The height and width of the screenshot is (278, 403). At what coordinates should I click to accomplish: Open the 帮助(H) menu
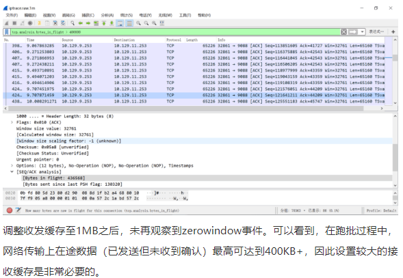pyautogui.click(x=205, y=16)
